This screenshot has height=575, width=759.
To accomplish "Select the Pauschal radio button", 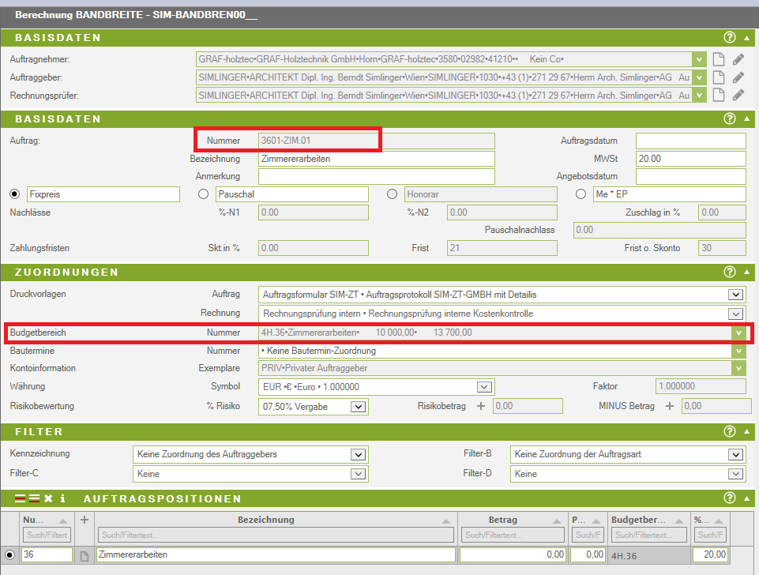I will click(203, 194).
